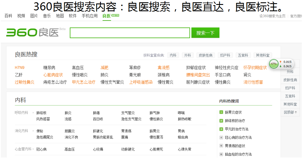Click the rank 2 badge beside 肺结核的治疗

[x=221, y=121]
